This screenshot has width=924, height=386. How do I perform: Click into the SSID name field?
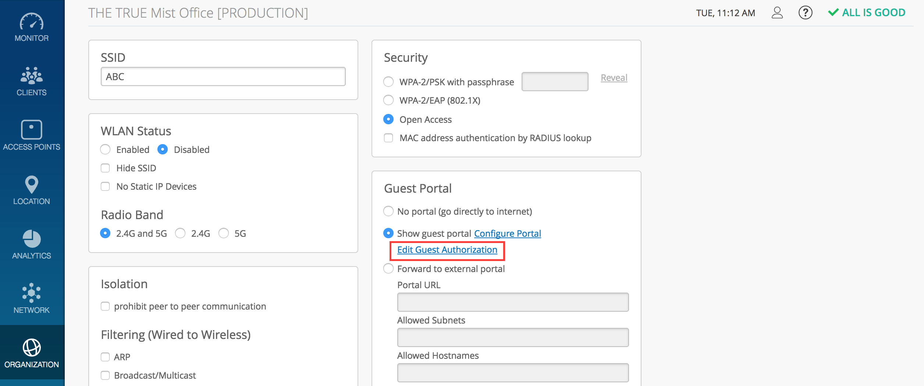tap(223, 76)
